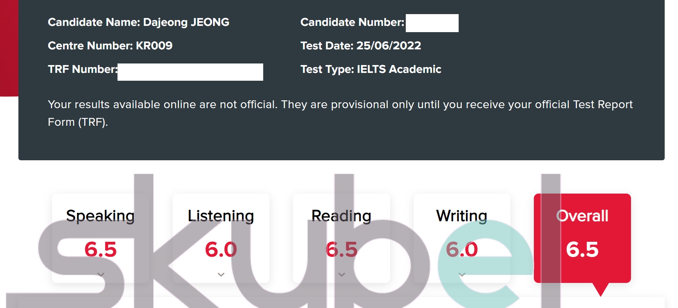This screenshot has width=678, height=308.
Task: Click the redacted TRF Number box
Action: pos(190,72)
